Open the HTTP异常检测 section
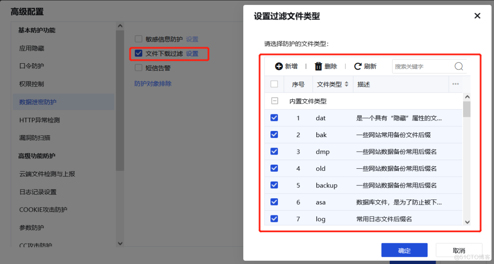This screenshot has height=264, width=494. pyautogui.click(x=39, y=120)
